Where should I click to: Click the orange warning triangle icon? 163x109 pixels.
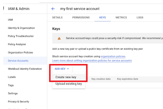coord(59,38)
